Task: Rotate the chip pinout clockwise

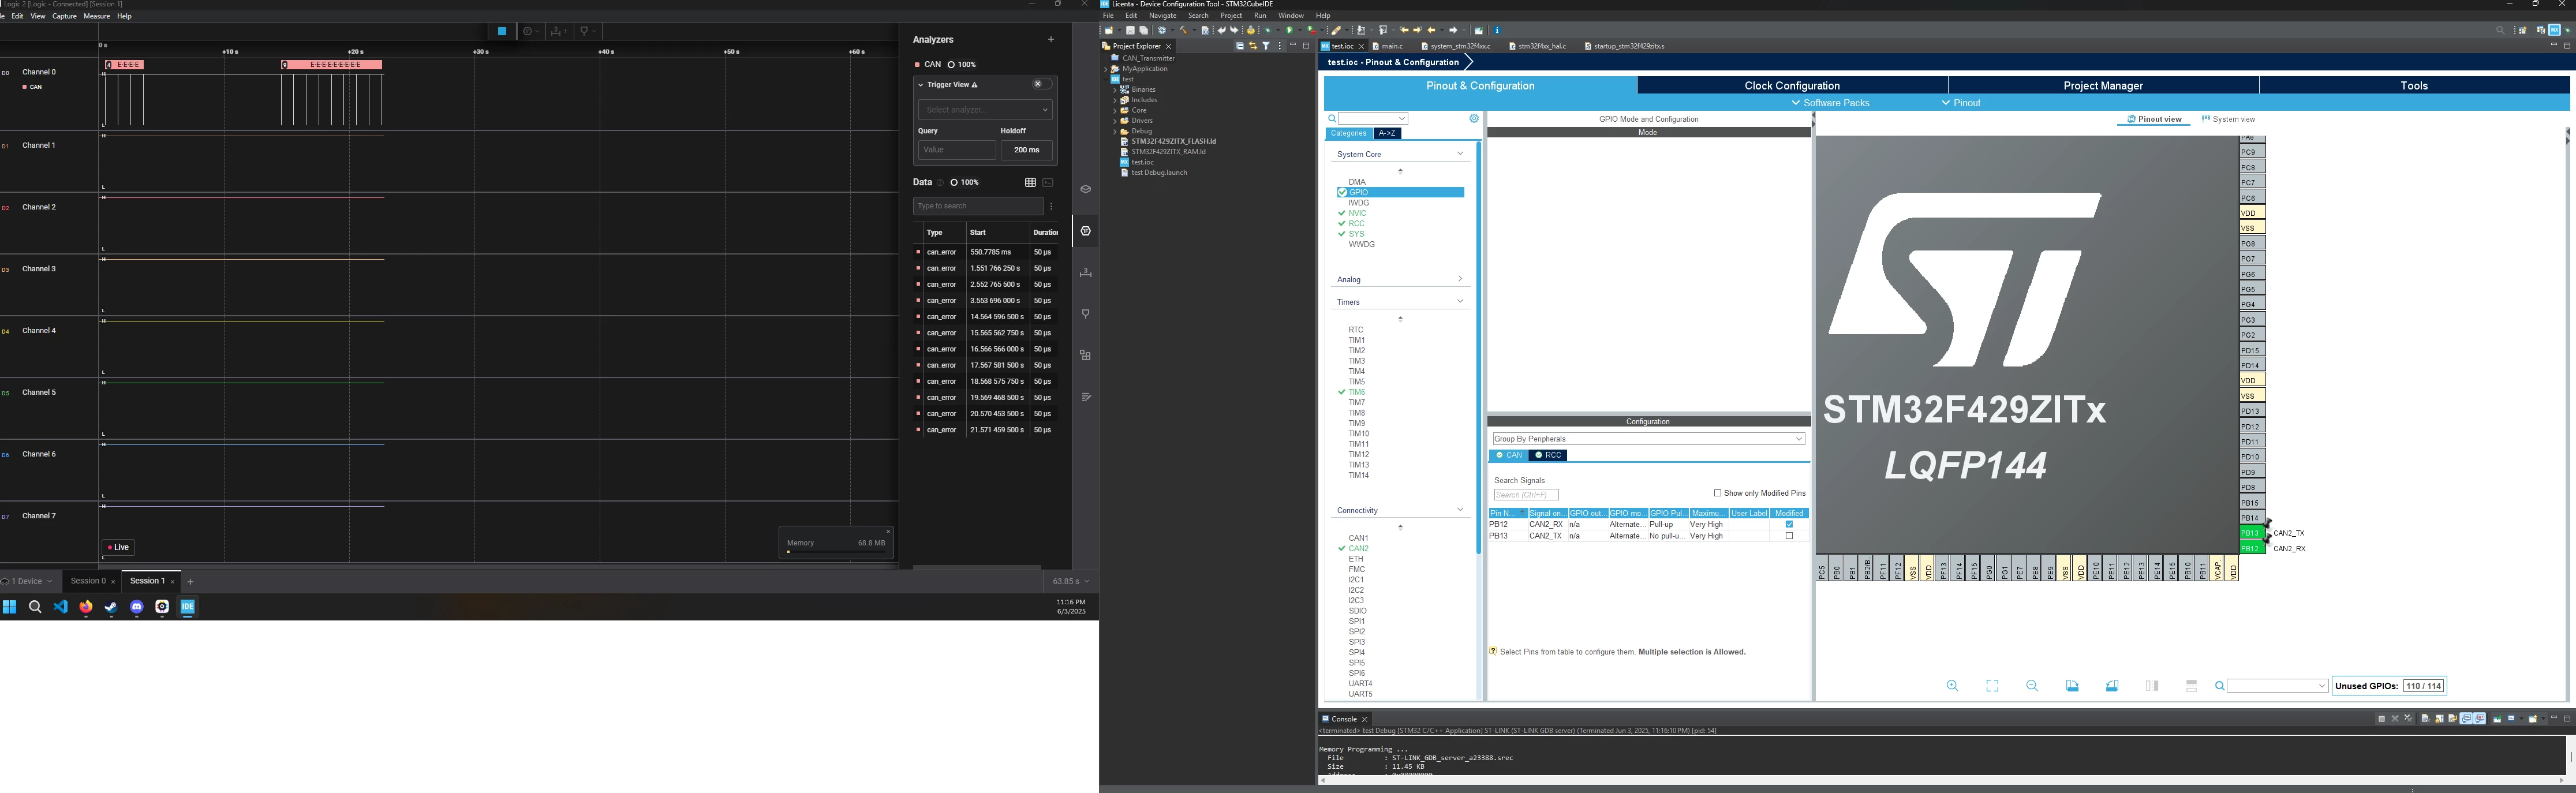Action: [x=2072, y=686]
